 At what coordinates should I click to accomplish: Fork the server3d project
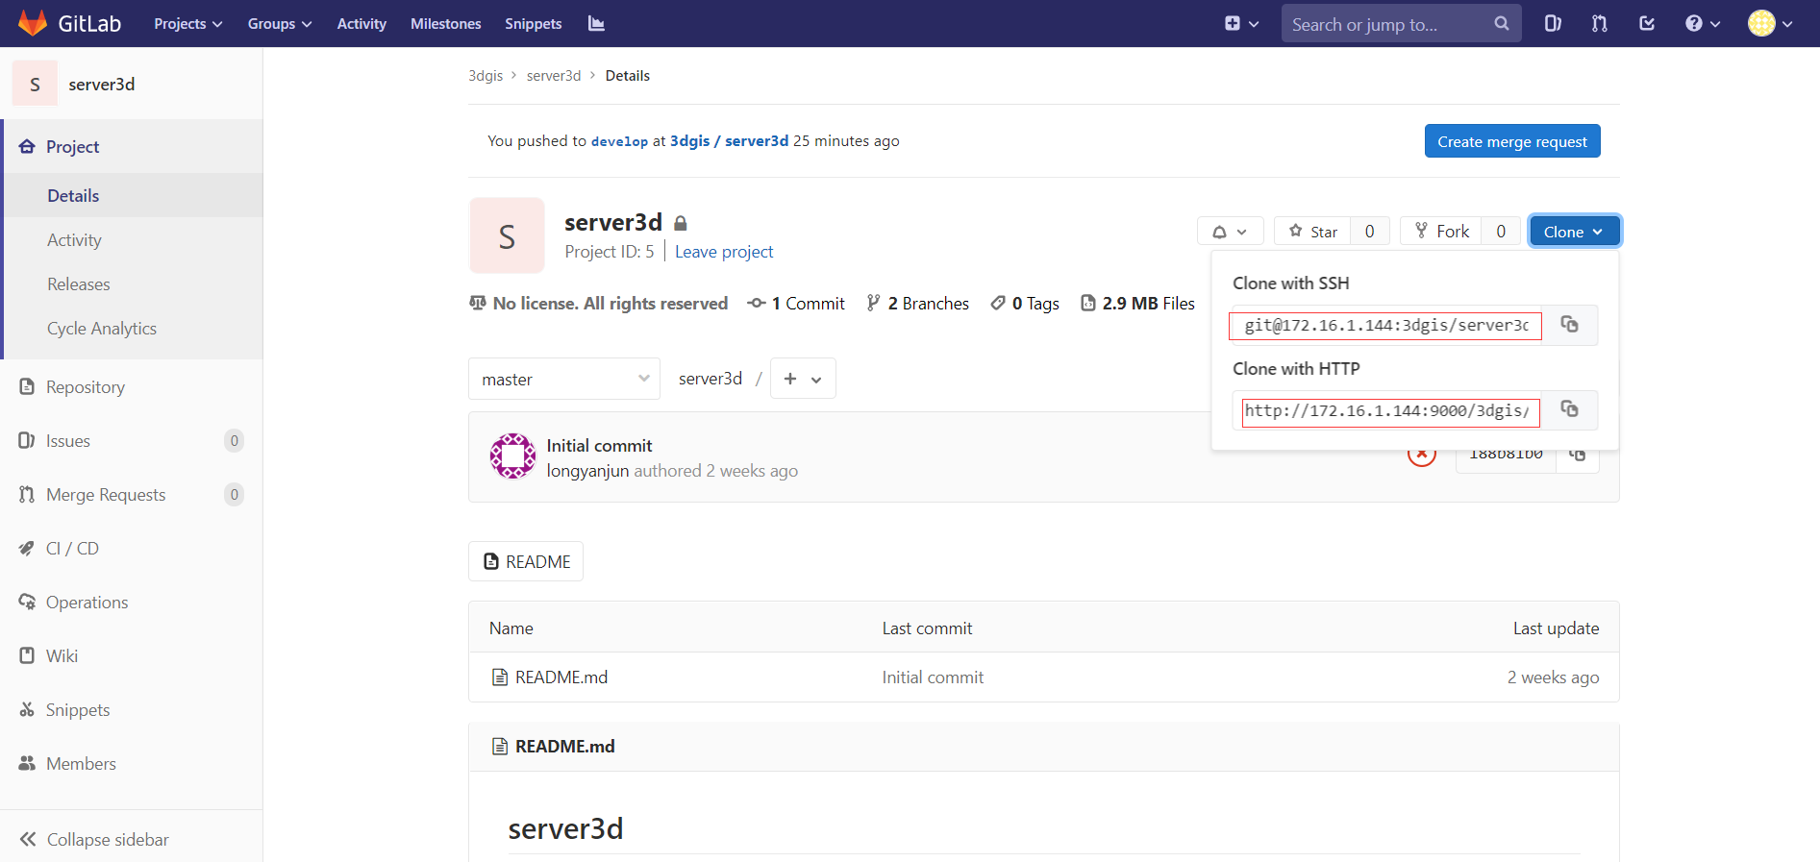1441,232
